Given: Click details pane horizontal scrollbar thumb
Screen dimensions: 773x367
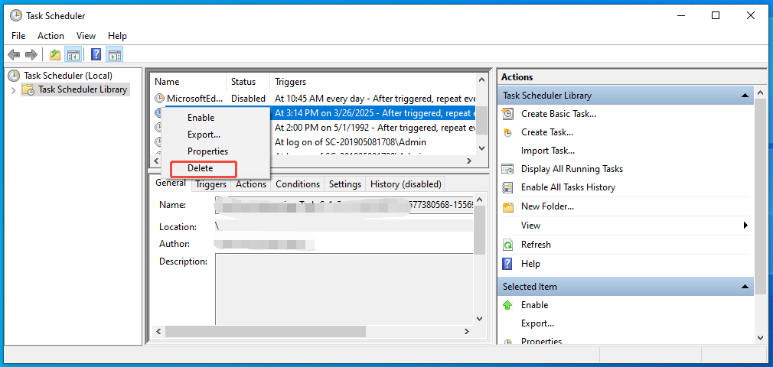Looking at the screenshot, I should tap(266, 332).
